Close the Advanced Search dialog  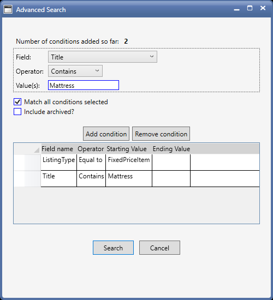tap(263, 8)
